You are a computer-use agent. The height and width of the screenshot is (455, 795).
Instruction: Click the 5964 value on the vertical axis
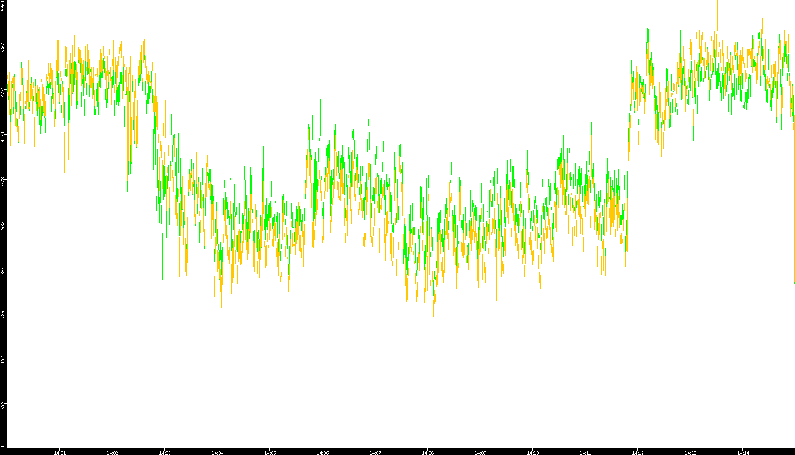(3, 6)
